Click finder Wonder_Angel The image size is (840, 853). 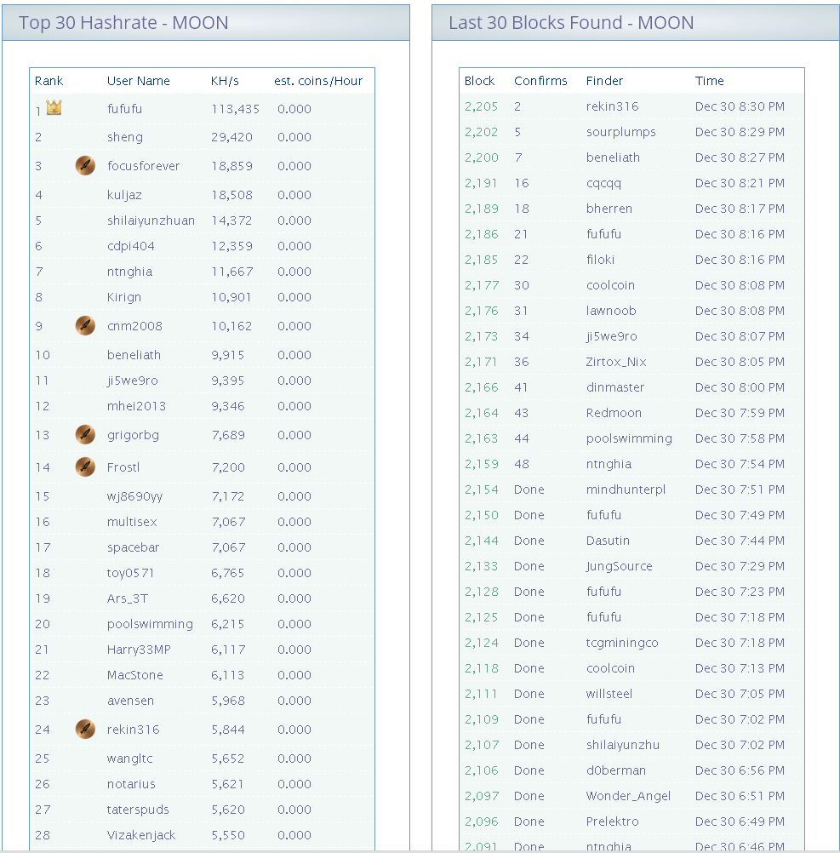point(628,797)
